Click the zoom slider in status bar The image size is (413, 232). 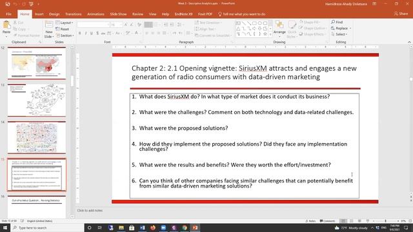[385, 221]
